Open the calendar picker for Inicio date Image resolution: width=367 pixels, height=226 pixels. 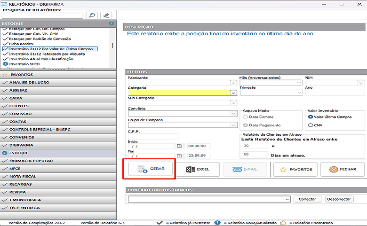click(179, 146)
